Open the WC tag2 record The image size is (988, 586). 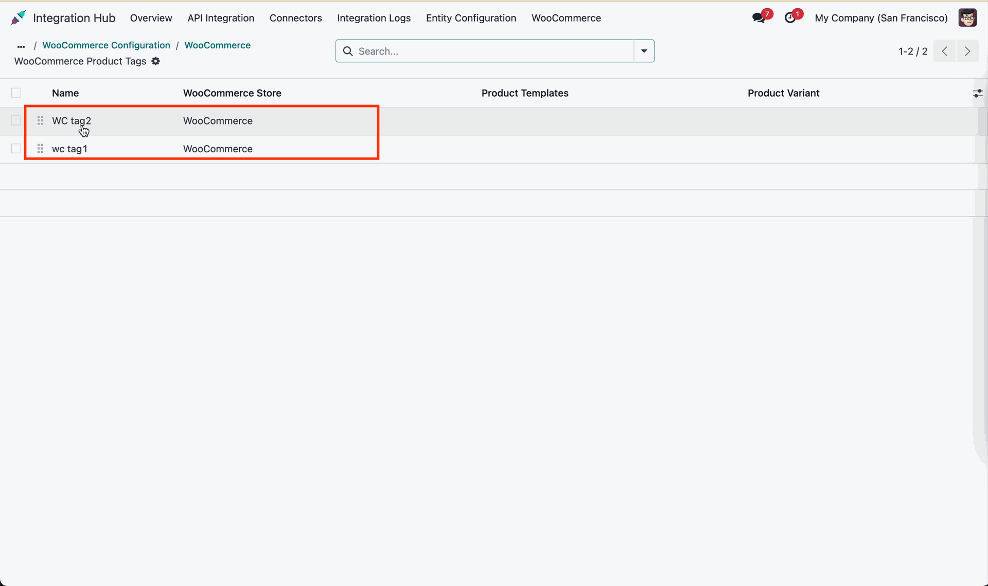pos(72,121)
